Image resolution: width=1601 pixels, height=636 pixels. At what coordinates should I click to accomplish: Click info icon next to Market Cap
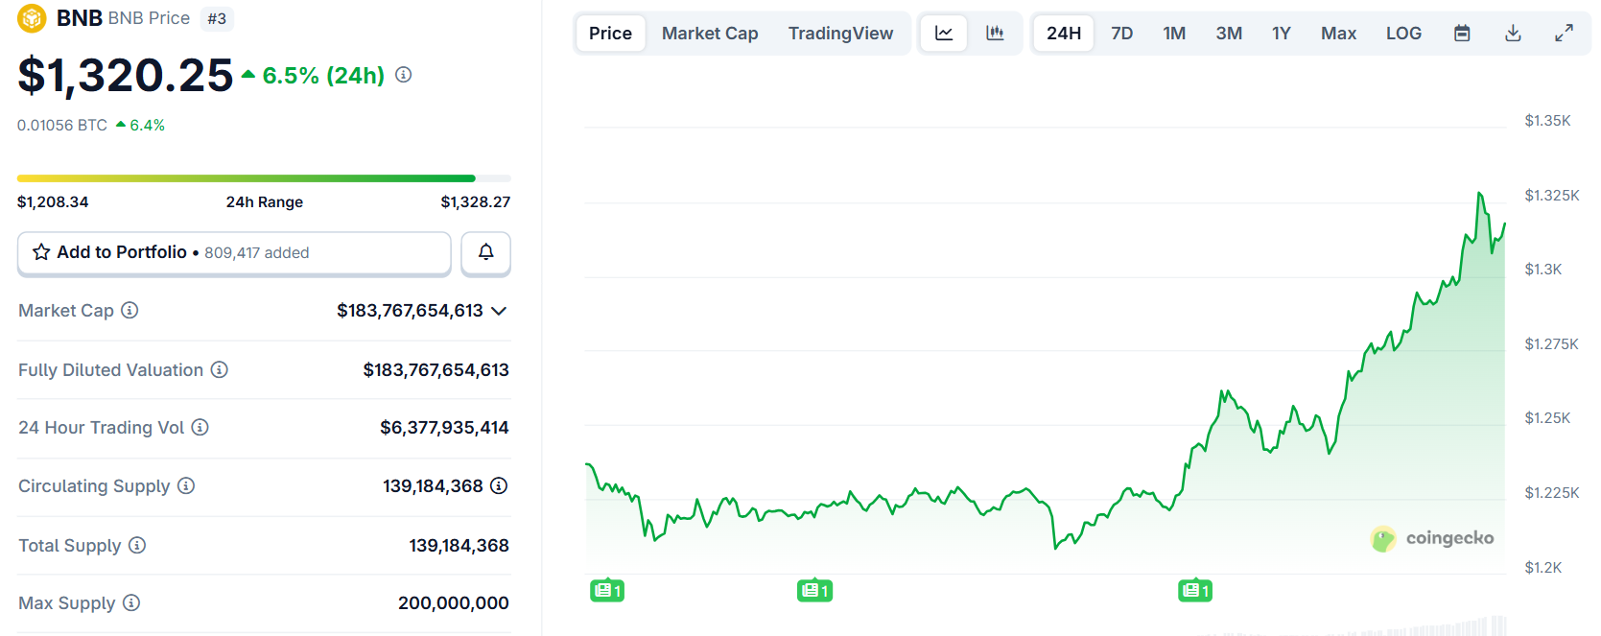(x=129, y=310)
